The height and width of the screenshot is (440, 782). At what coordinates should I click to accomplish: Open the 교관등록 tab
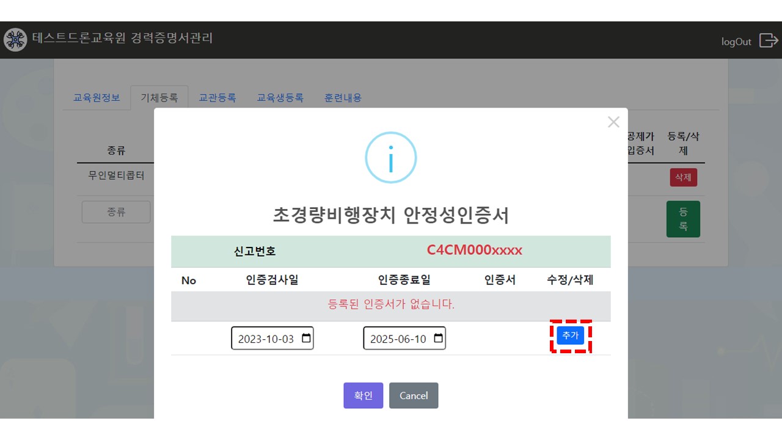(x=217, y=98)
